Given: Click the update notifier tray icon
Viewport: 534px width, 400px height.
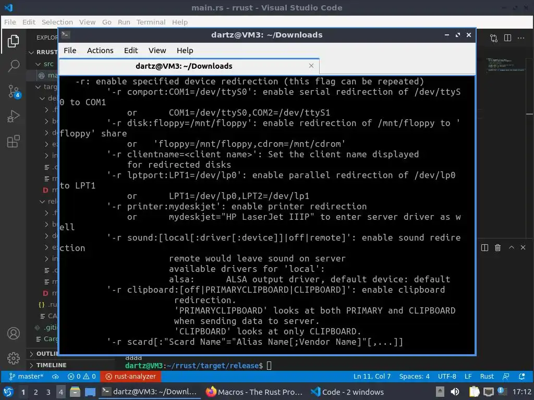Looking at the screenshot, I should coord(501,391).
